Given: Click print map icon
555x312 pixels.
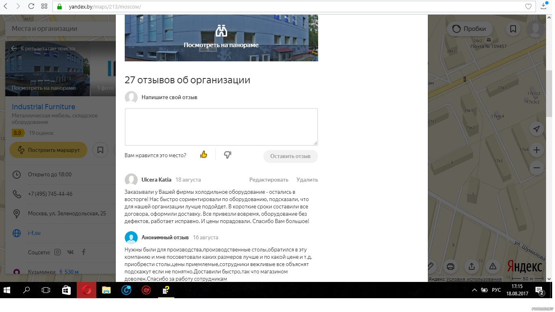Looking at the screenshot, I should 450,266.
